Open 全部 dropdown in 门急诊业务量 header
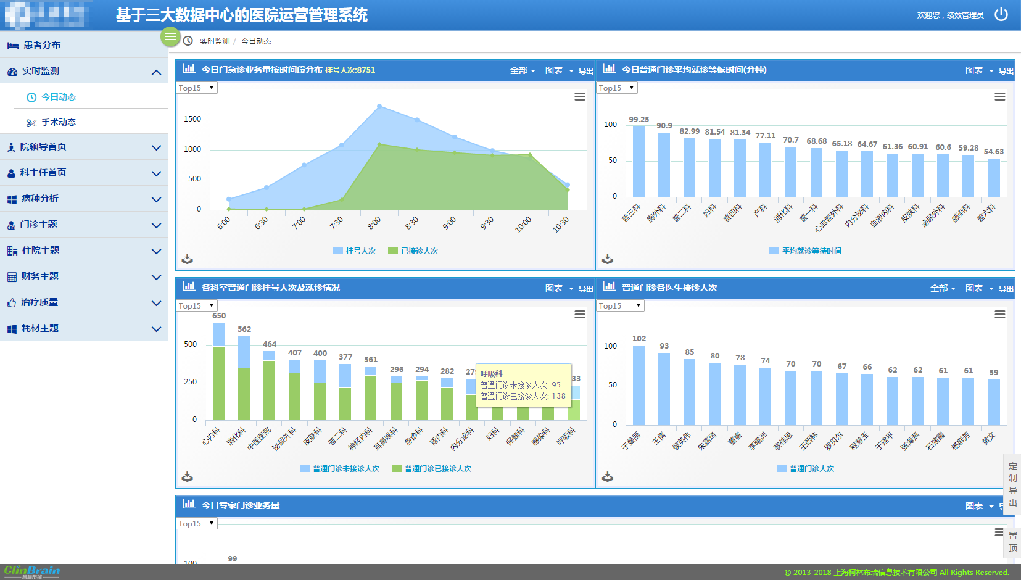The height and width of the screenshot is (580, 1021). point(523,70)
